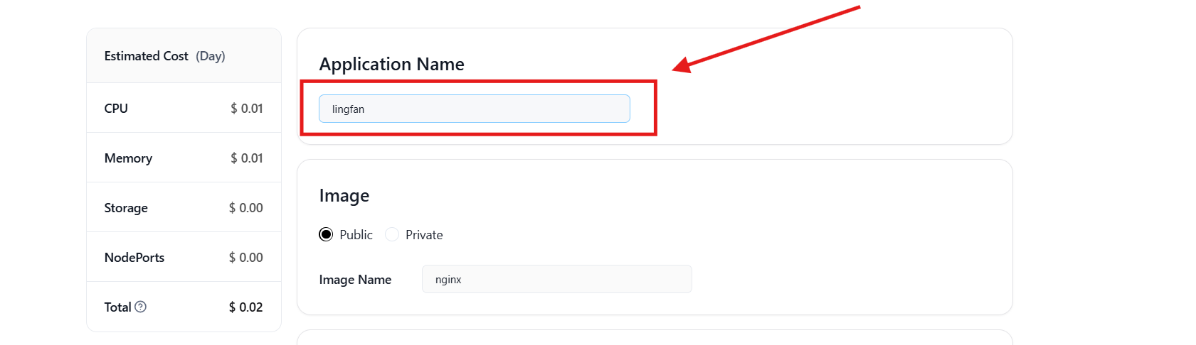Select the Private image radio button
The height and width of the screenshot is (345, 1196).
(x=392, y=234)
